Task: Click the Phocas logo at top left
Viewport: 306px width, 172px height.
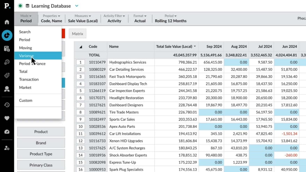Action: coord(7,6)
